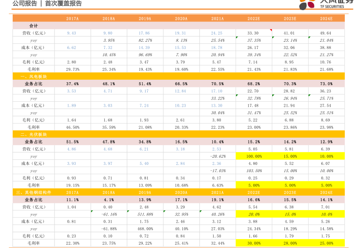Image resolution: width=355 pixels, height=248 pixels.
Task: Select the 公司报告 header text
Action: click(24, 4)
